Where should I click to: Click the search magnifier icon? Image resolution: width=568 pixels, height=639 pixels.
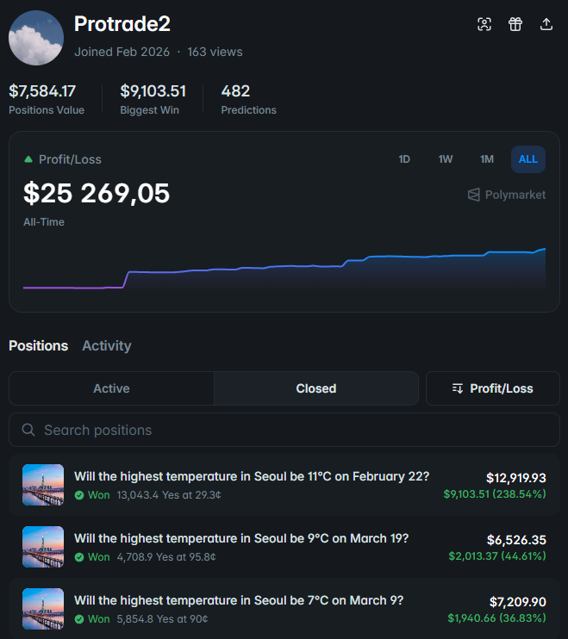(28, 430)
